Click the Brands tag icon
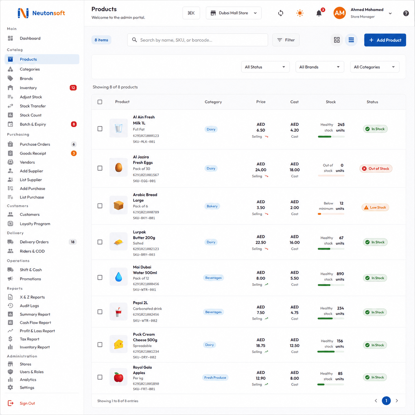The image size is (415, 415). [11, 78]
